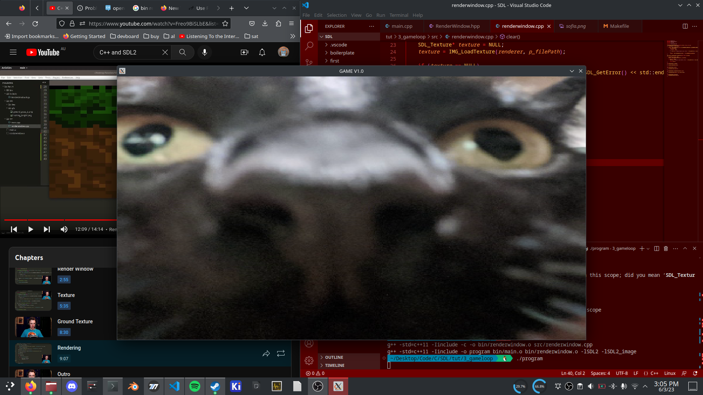
Task: Open the VS Code Search sidebar icon
Action: tap(309, 46)
